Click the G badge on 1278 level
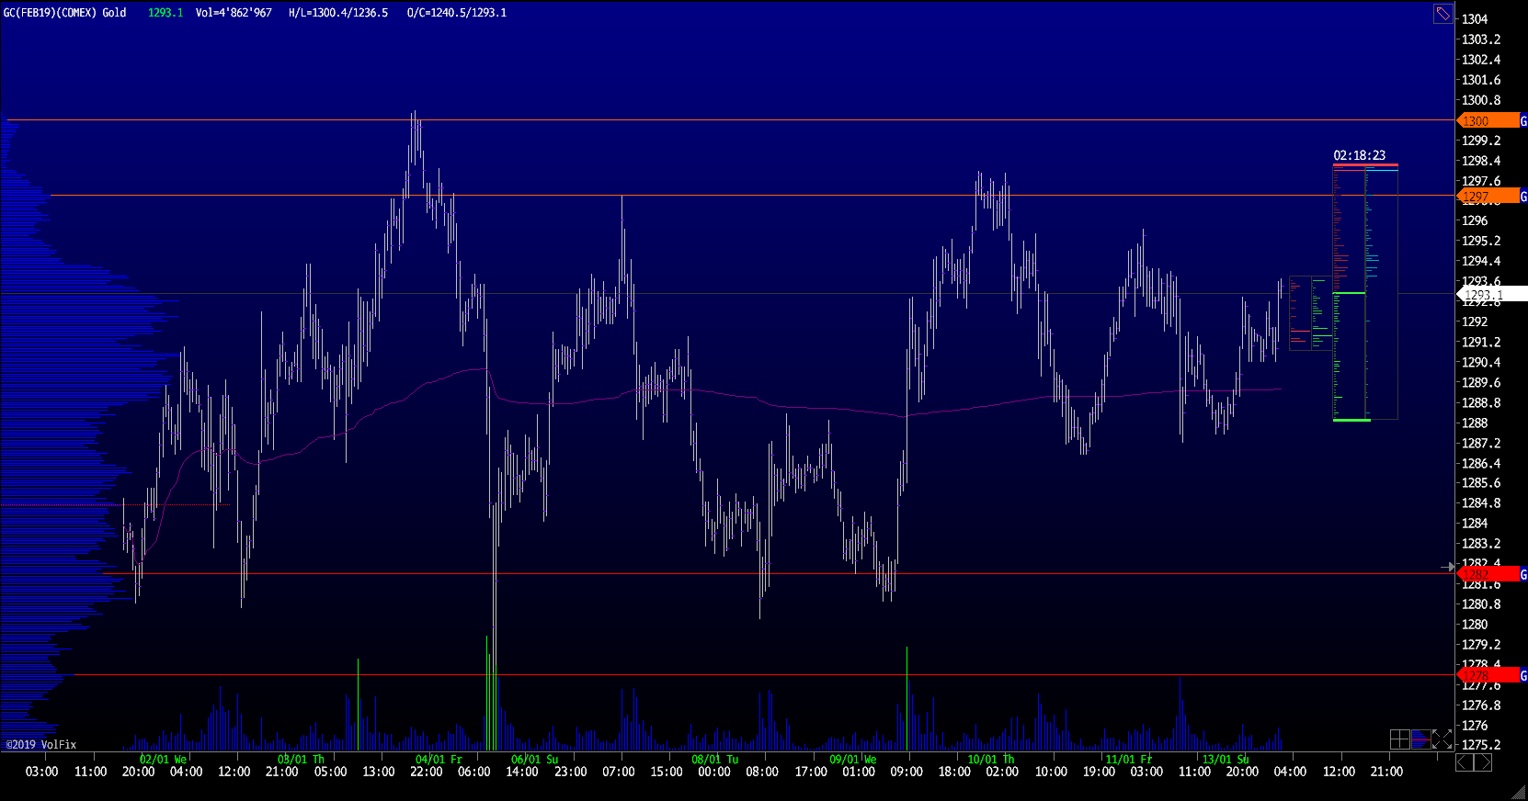 1522,675
